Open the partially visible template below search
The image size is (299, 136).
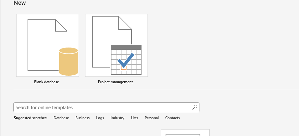point(185,133)
